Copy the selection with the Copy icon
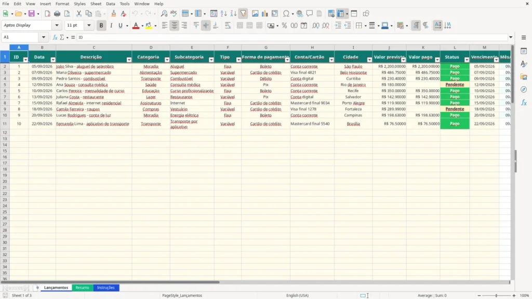532x299 pixels. (x=88, y=13)
